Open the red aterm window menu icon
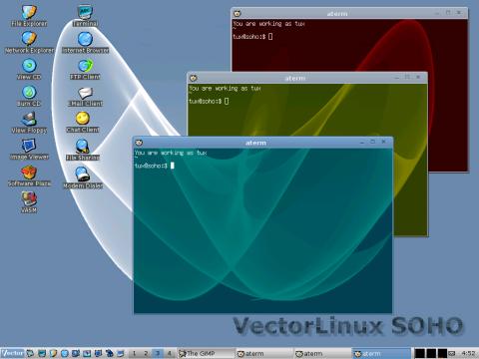Screen dimensions: 479x359 (238, 14)
